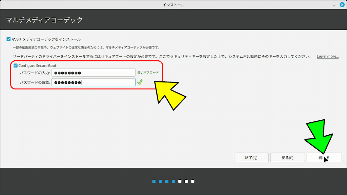347x195 pixels.
Task: Click the second blue progress dot
Action: pyautogui.click(x=160, y=181)
